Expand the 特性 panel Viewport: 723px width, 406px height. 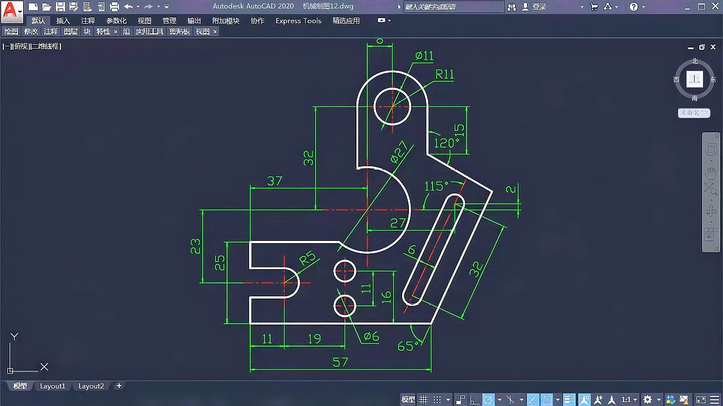click(x=107, y=32)
